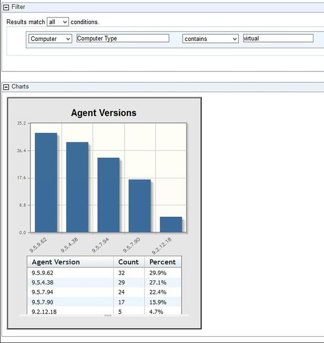Click the table resize grip below rows
This screenshot has width=324, height=343.
tap(108, 316)
